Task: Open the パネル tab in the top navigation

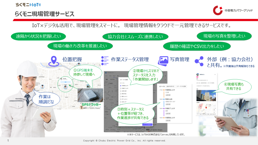Action: click(110, 76)
